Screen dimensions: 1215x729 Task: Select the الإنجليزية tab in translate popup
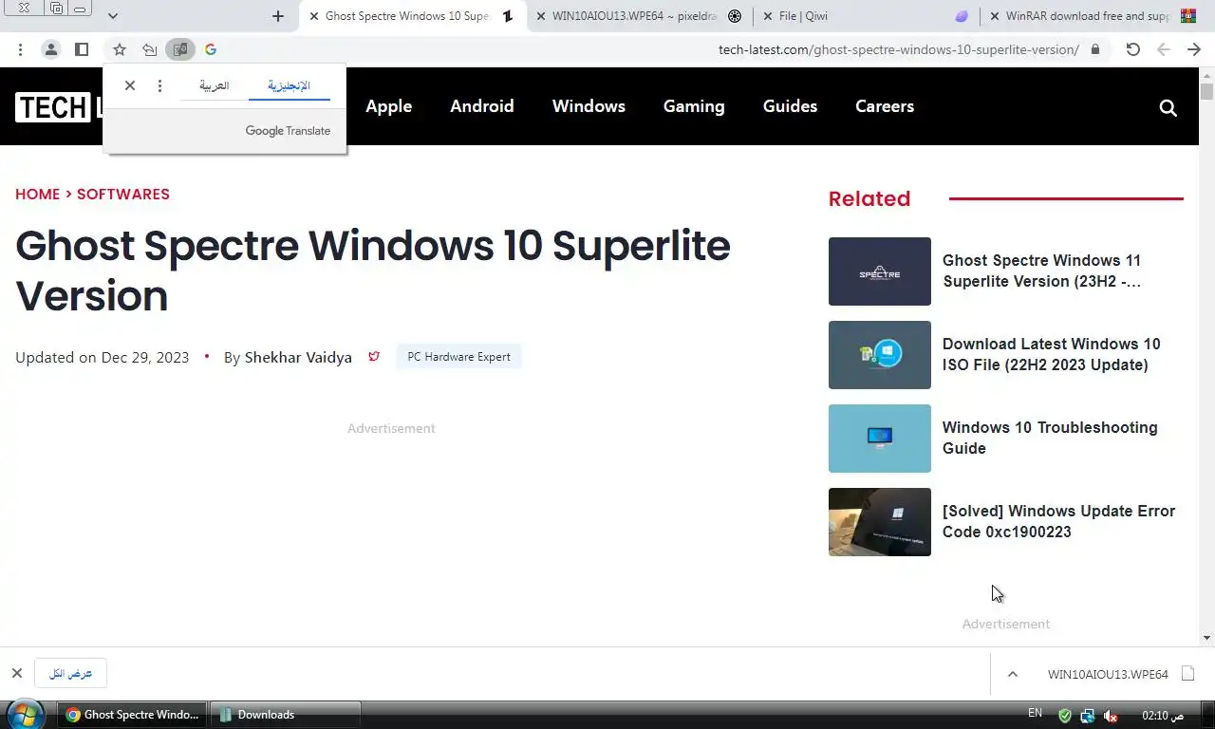click(x=289, y=85)
